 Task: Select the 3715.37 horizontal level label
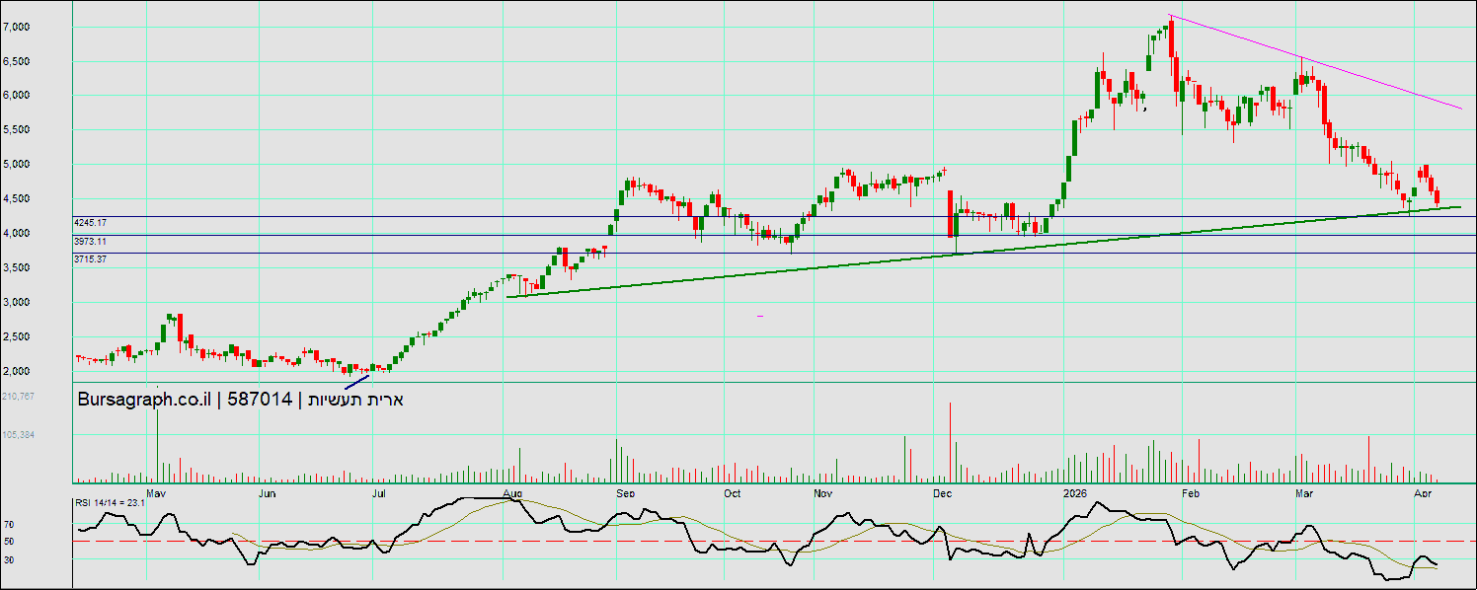click(x=90, y=258)
